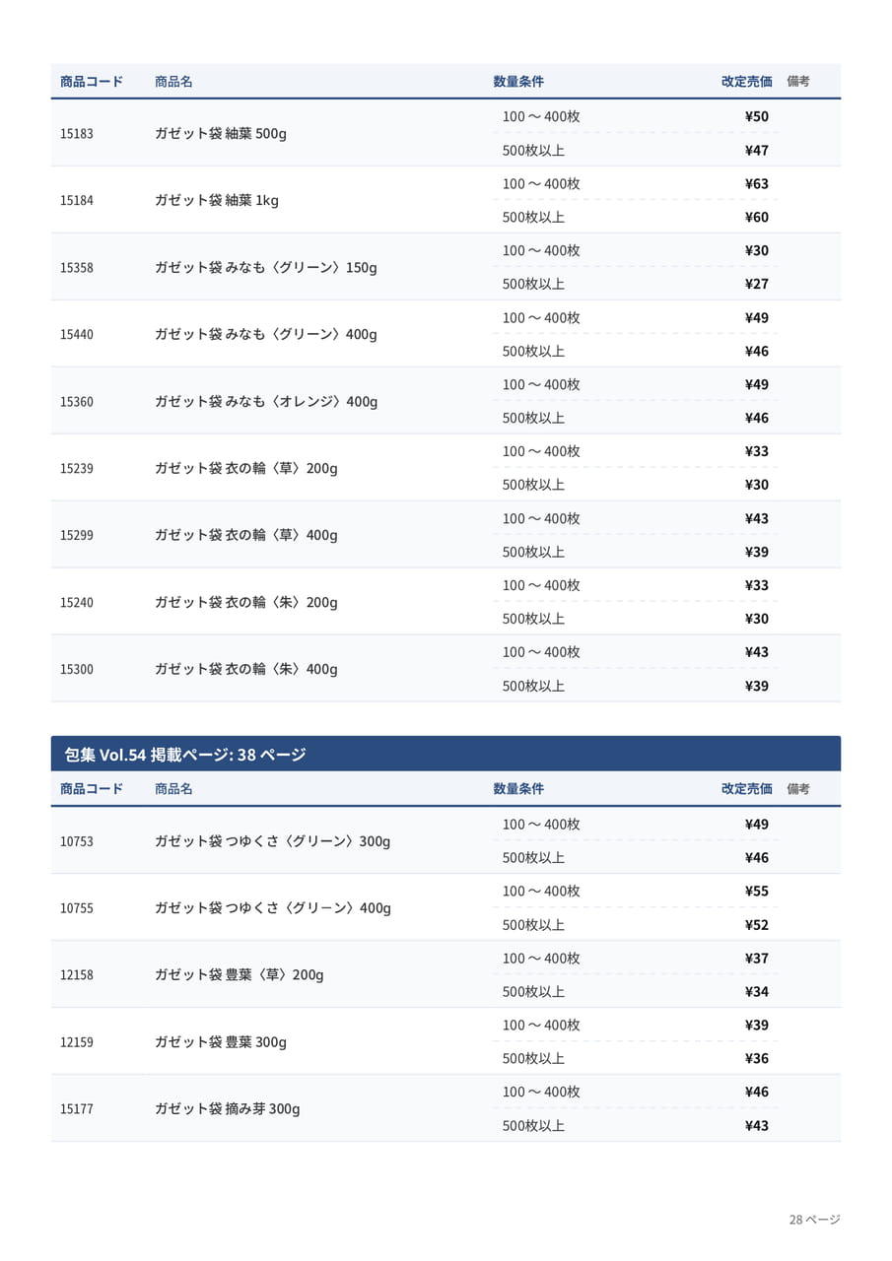Click product code 15183
This screenshot has width=892, height=1261.
click(x=77, y=133)
